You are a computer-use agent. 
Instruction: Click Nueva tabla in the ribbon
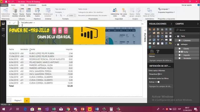28,12
